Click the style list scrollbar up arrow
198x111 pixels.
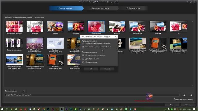tap(192, 21)
